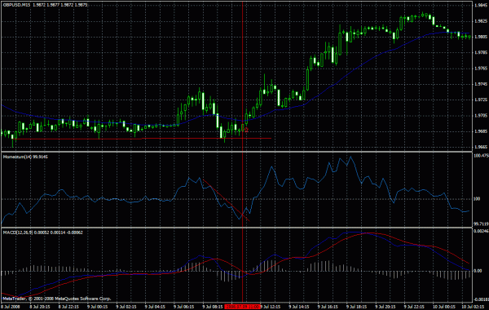The height and width of the screenshot is (310, 489).
Task: Click the 8 Jul 2008 time label
Action: tap(11, 307)
